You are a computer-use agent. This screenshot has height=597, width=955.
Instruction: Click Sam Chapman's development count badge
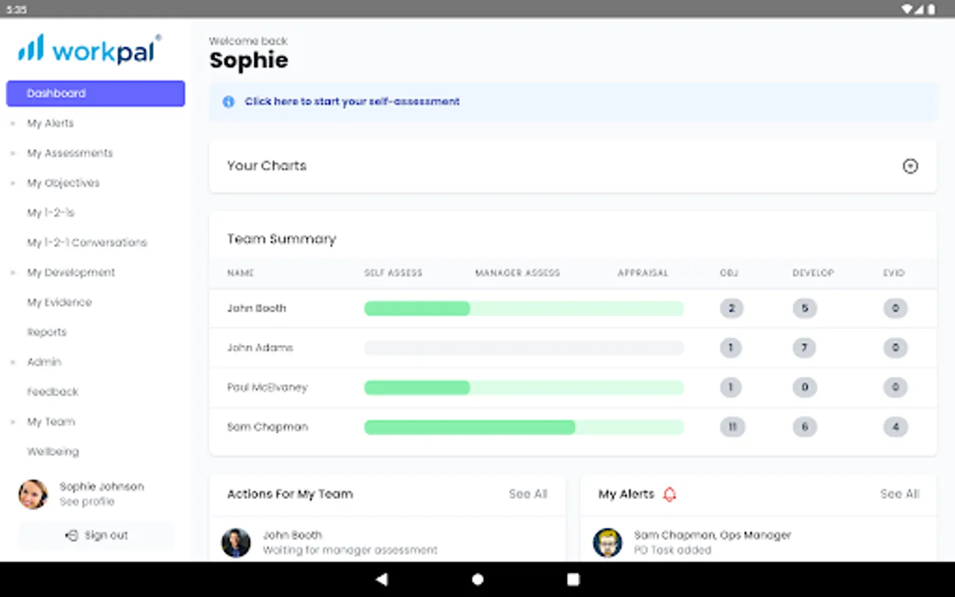tap(804, 427)
